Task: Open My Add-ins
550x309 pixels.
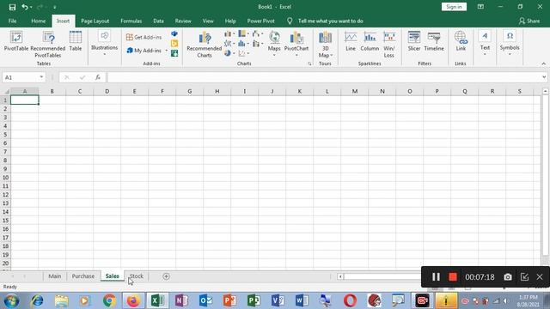Action: tap(144, 51)
